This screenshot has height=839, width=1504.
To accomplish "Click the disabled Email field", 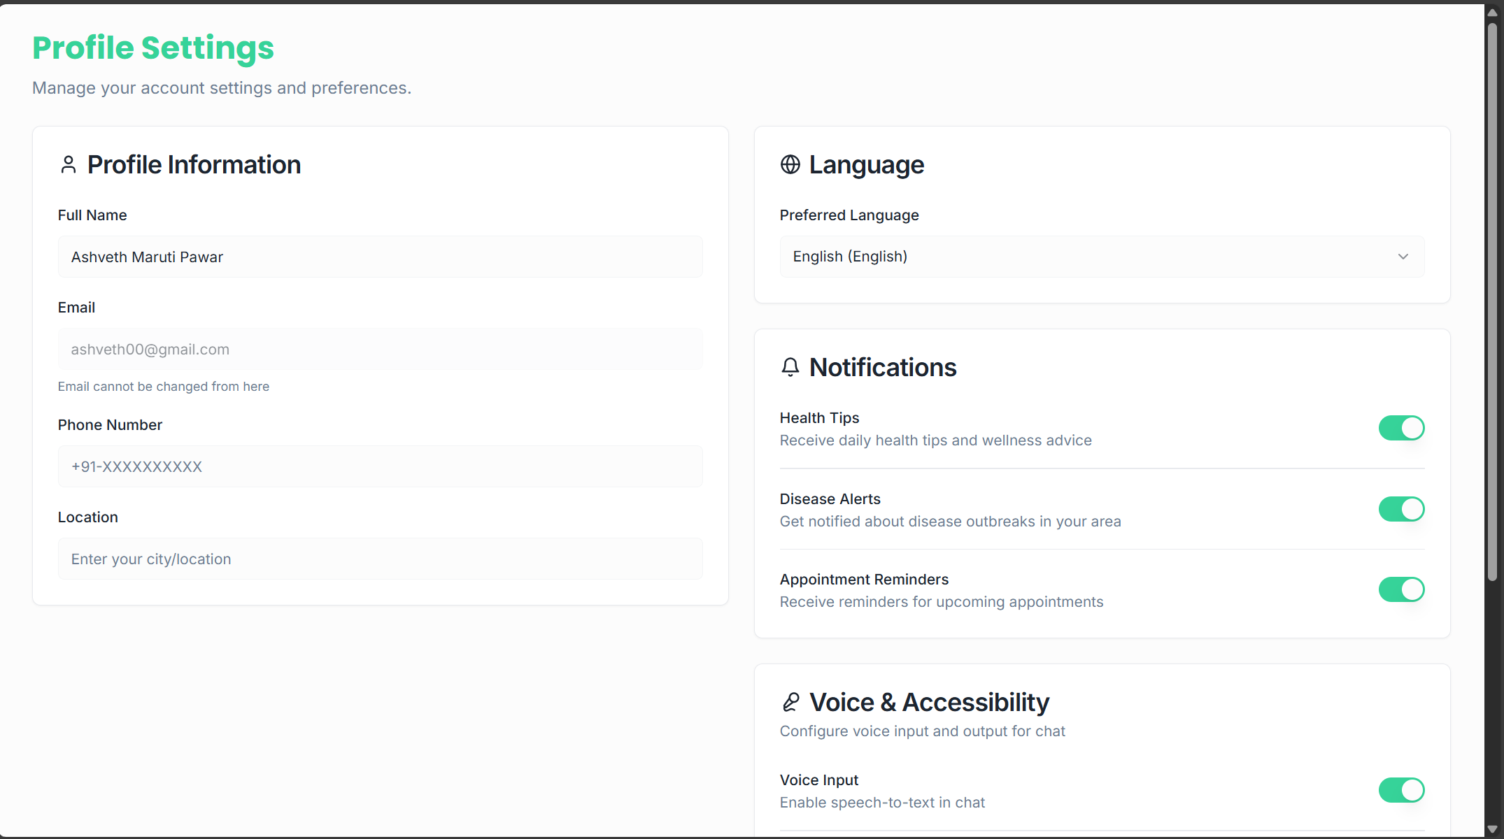I will click(x=380, y=350).
